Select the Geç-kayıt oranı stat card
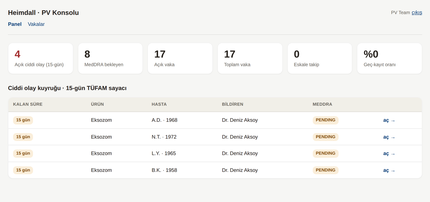 pos(389,58)
